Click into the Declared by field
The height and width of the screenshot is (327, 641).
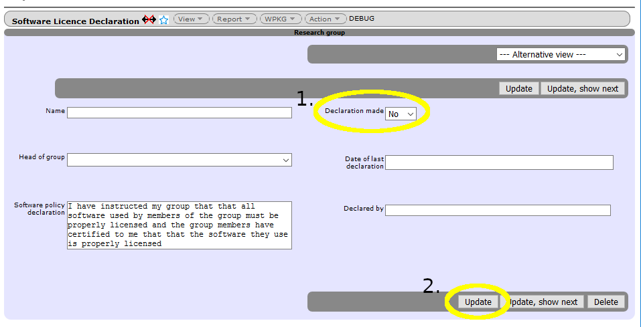tap(498, 210)
